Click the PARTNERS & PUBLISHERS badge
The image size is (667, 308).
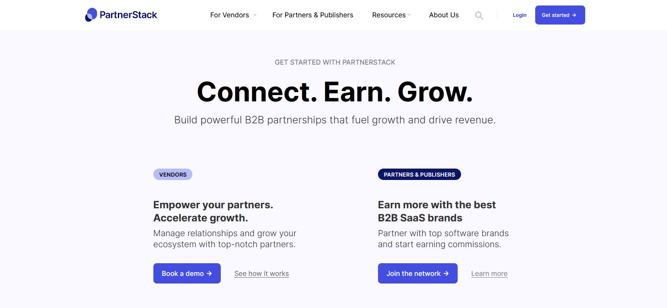point(419,174)
